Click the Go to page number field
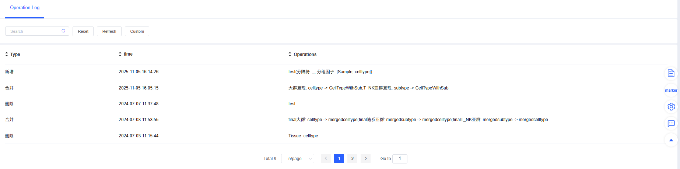The width and height of the screenshot is (680, 169). tap(400, 159)
